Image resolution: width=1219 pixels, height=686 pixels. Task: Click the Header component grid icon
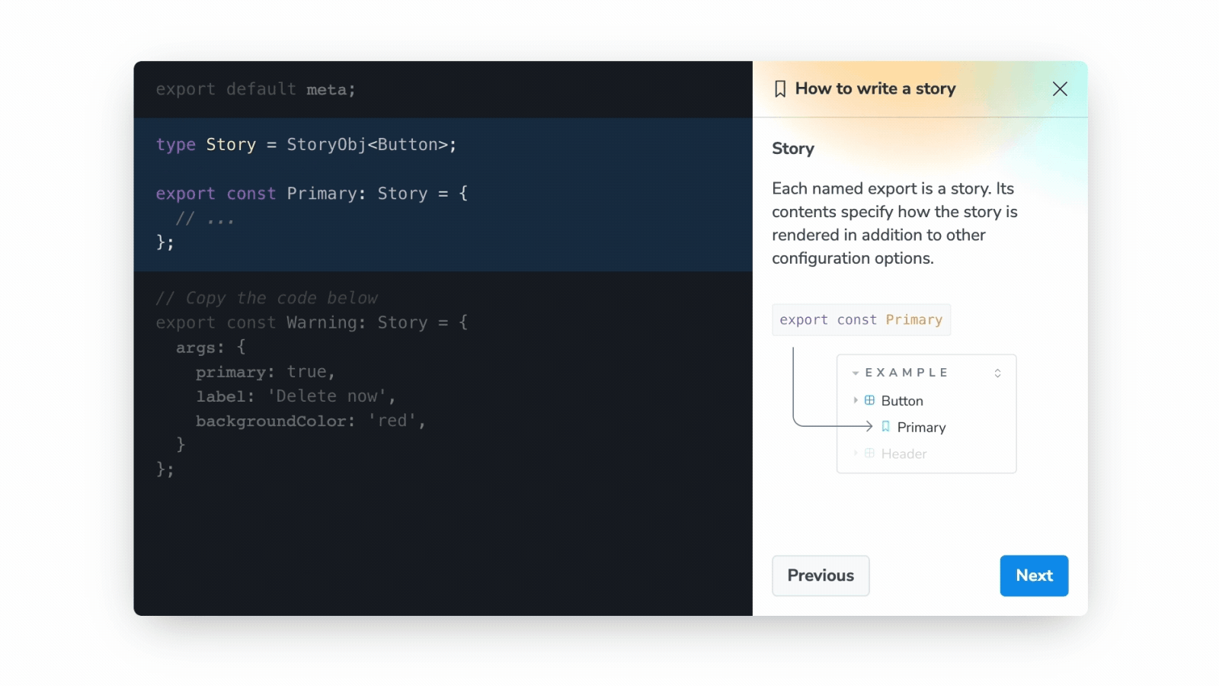coord(869,453)
